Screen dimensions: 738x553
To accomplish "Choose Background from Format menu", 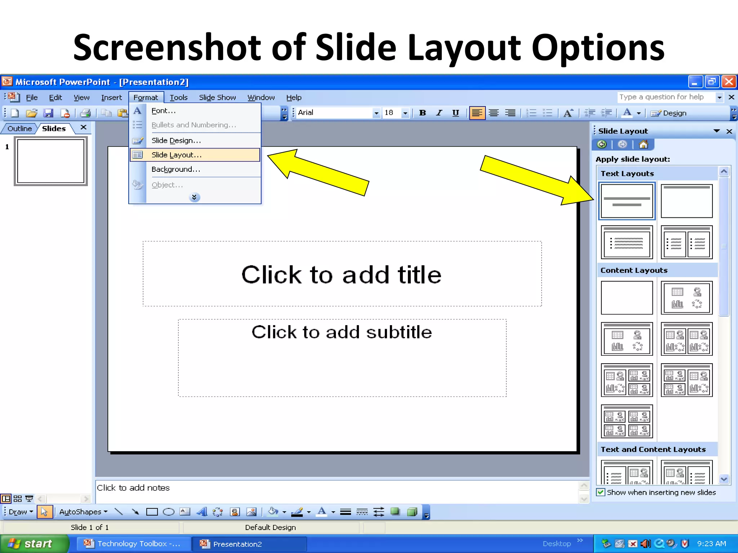I will coord(195,169).
